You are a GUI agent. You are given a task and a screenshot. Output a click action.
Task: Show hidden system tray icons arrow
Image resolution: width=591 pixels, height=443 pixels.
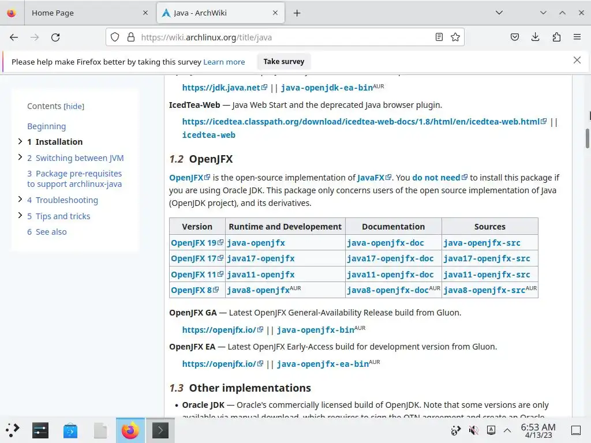[507, 430]
